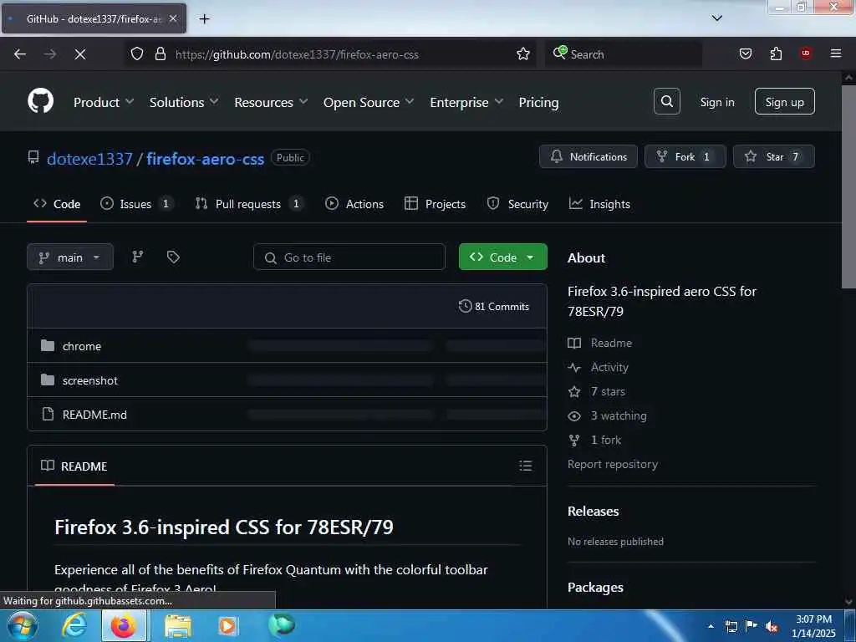Bookmark this page with the star icon

click(x=523, y=54)
